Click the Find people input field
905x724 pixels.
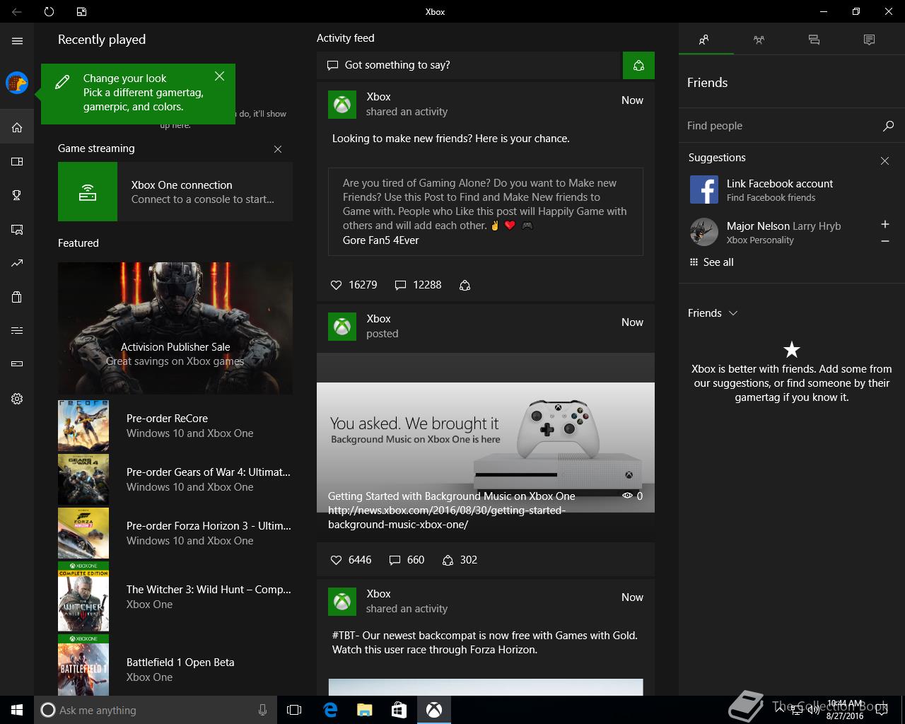781,126
